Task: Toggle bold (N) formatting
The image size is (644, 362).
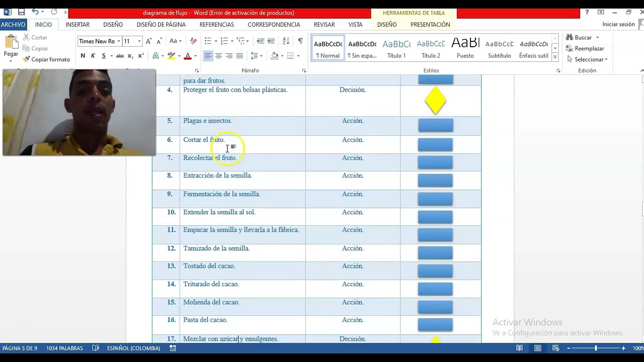Action: 83,56
